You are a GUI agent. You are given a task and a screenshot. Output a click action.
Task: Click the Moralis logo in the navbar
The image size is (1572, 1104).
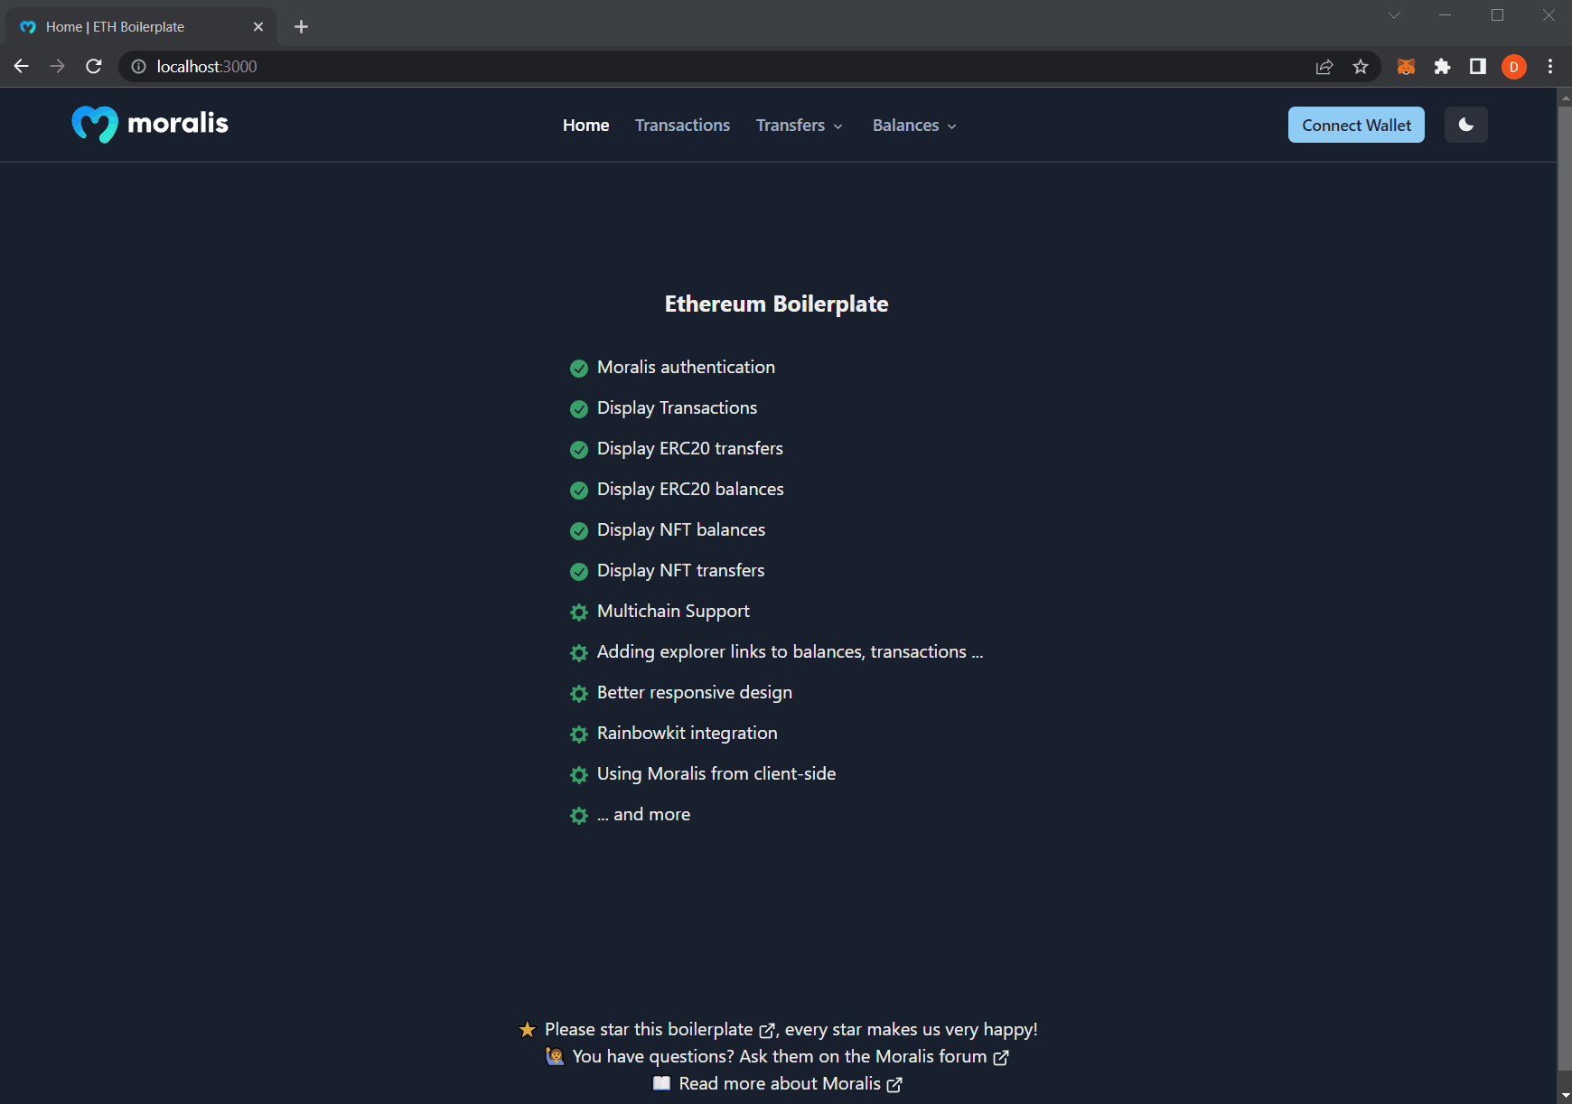pos(149,124)
